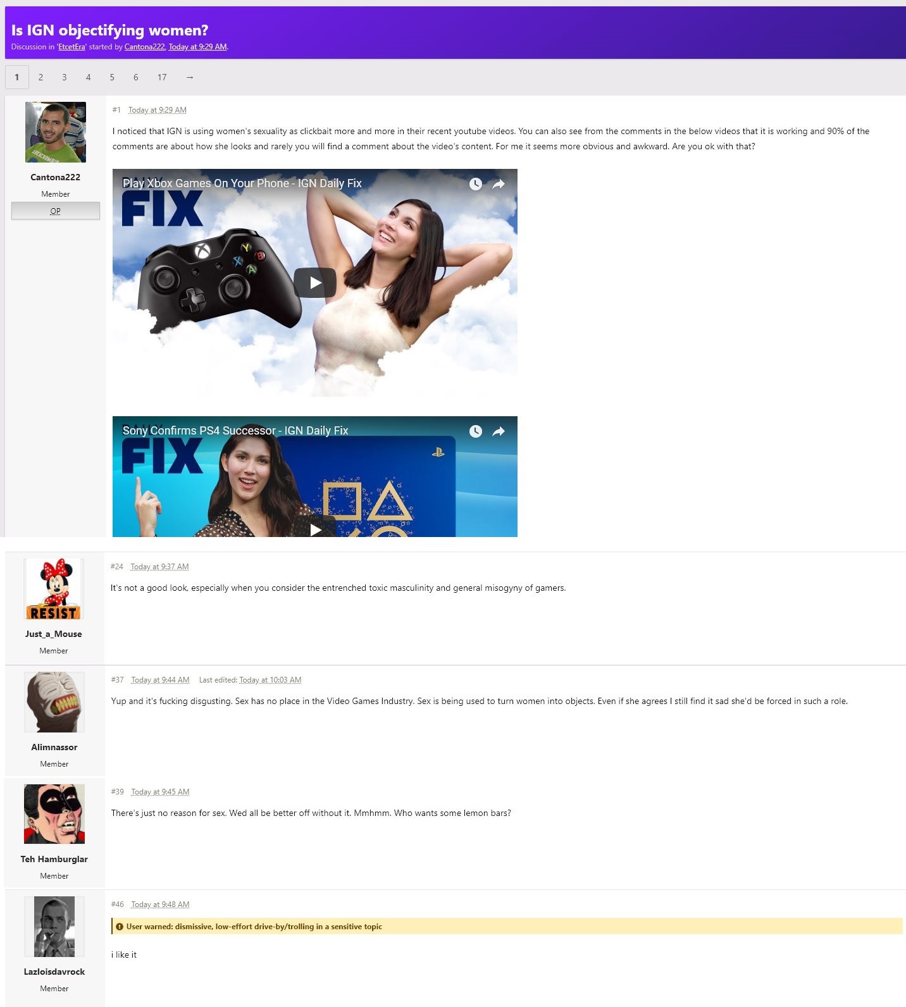Click Member label under Teh Hamburglar
This screenshot has width=906, height=1007.
click(x=54, y=876)
